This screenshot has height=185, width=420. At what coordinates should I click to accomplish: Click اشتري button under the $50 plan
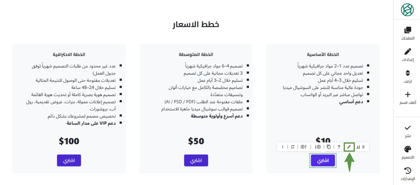click(x=196, y=160)
